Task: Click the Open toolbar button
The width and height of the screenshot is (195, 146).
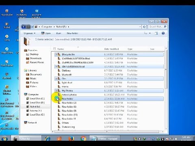Action: (x=46, y=33)
